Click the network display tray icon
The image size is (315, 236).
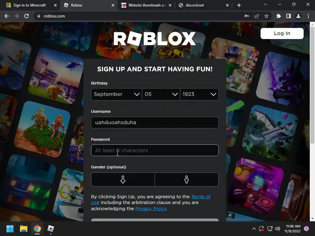(x=270, y=229)
